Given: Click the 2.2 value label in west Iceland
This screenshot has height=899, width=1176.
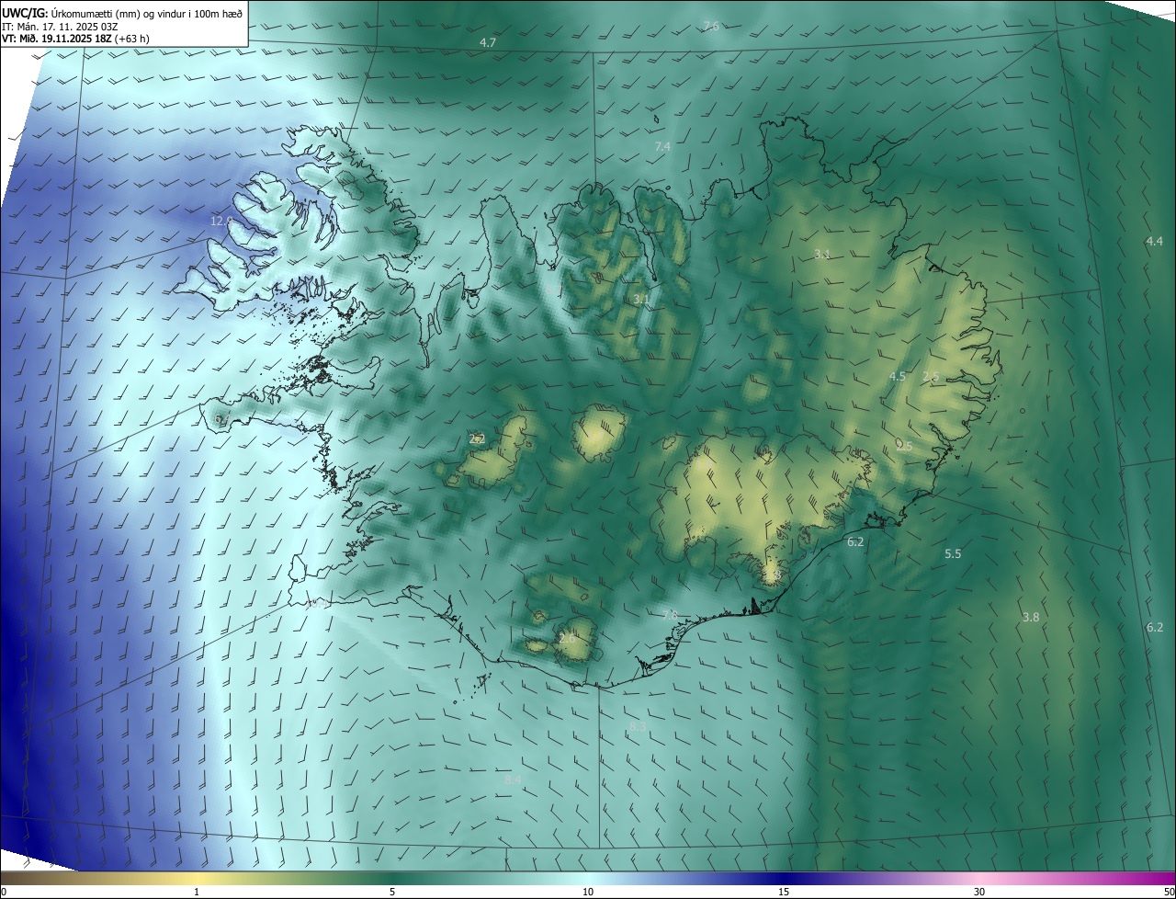Looking at the screenshot, I should pos(477,439).
